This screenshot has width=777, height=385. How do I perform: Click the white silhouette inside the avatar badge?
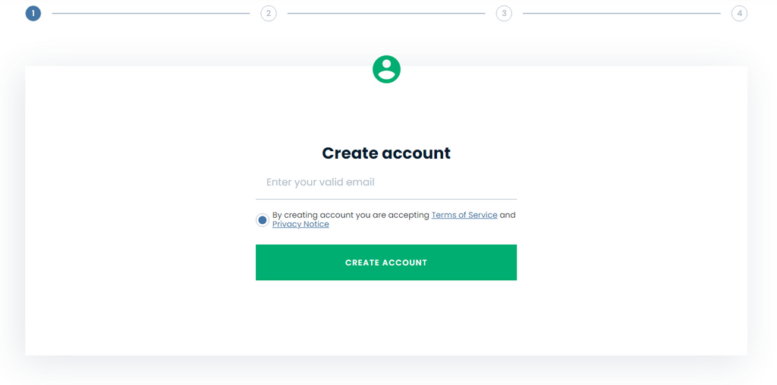click(x=386, y=70)
